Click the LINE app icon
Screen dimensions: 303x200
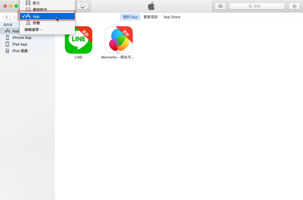coord(78,40)
